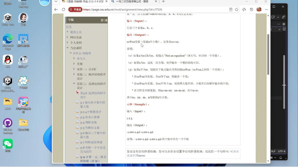
Task: Open the tab actions menu chevron
Action: click(56, 2)
